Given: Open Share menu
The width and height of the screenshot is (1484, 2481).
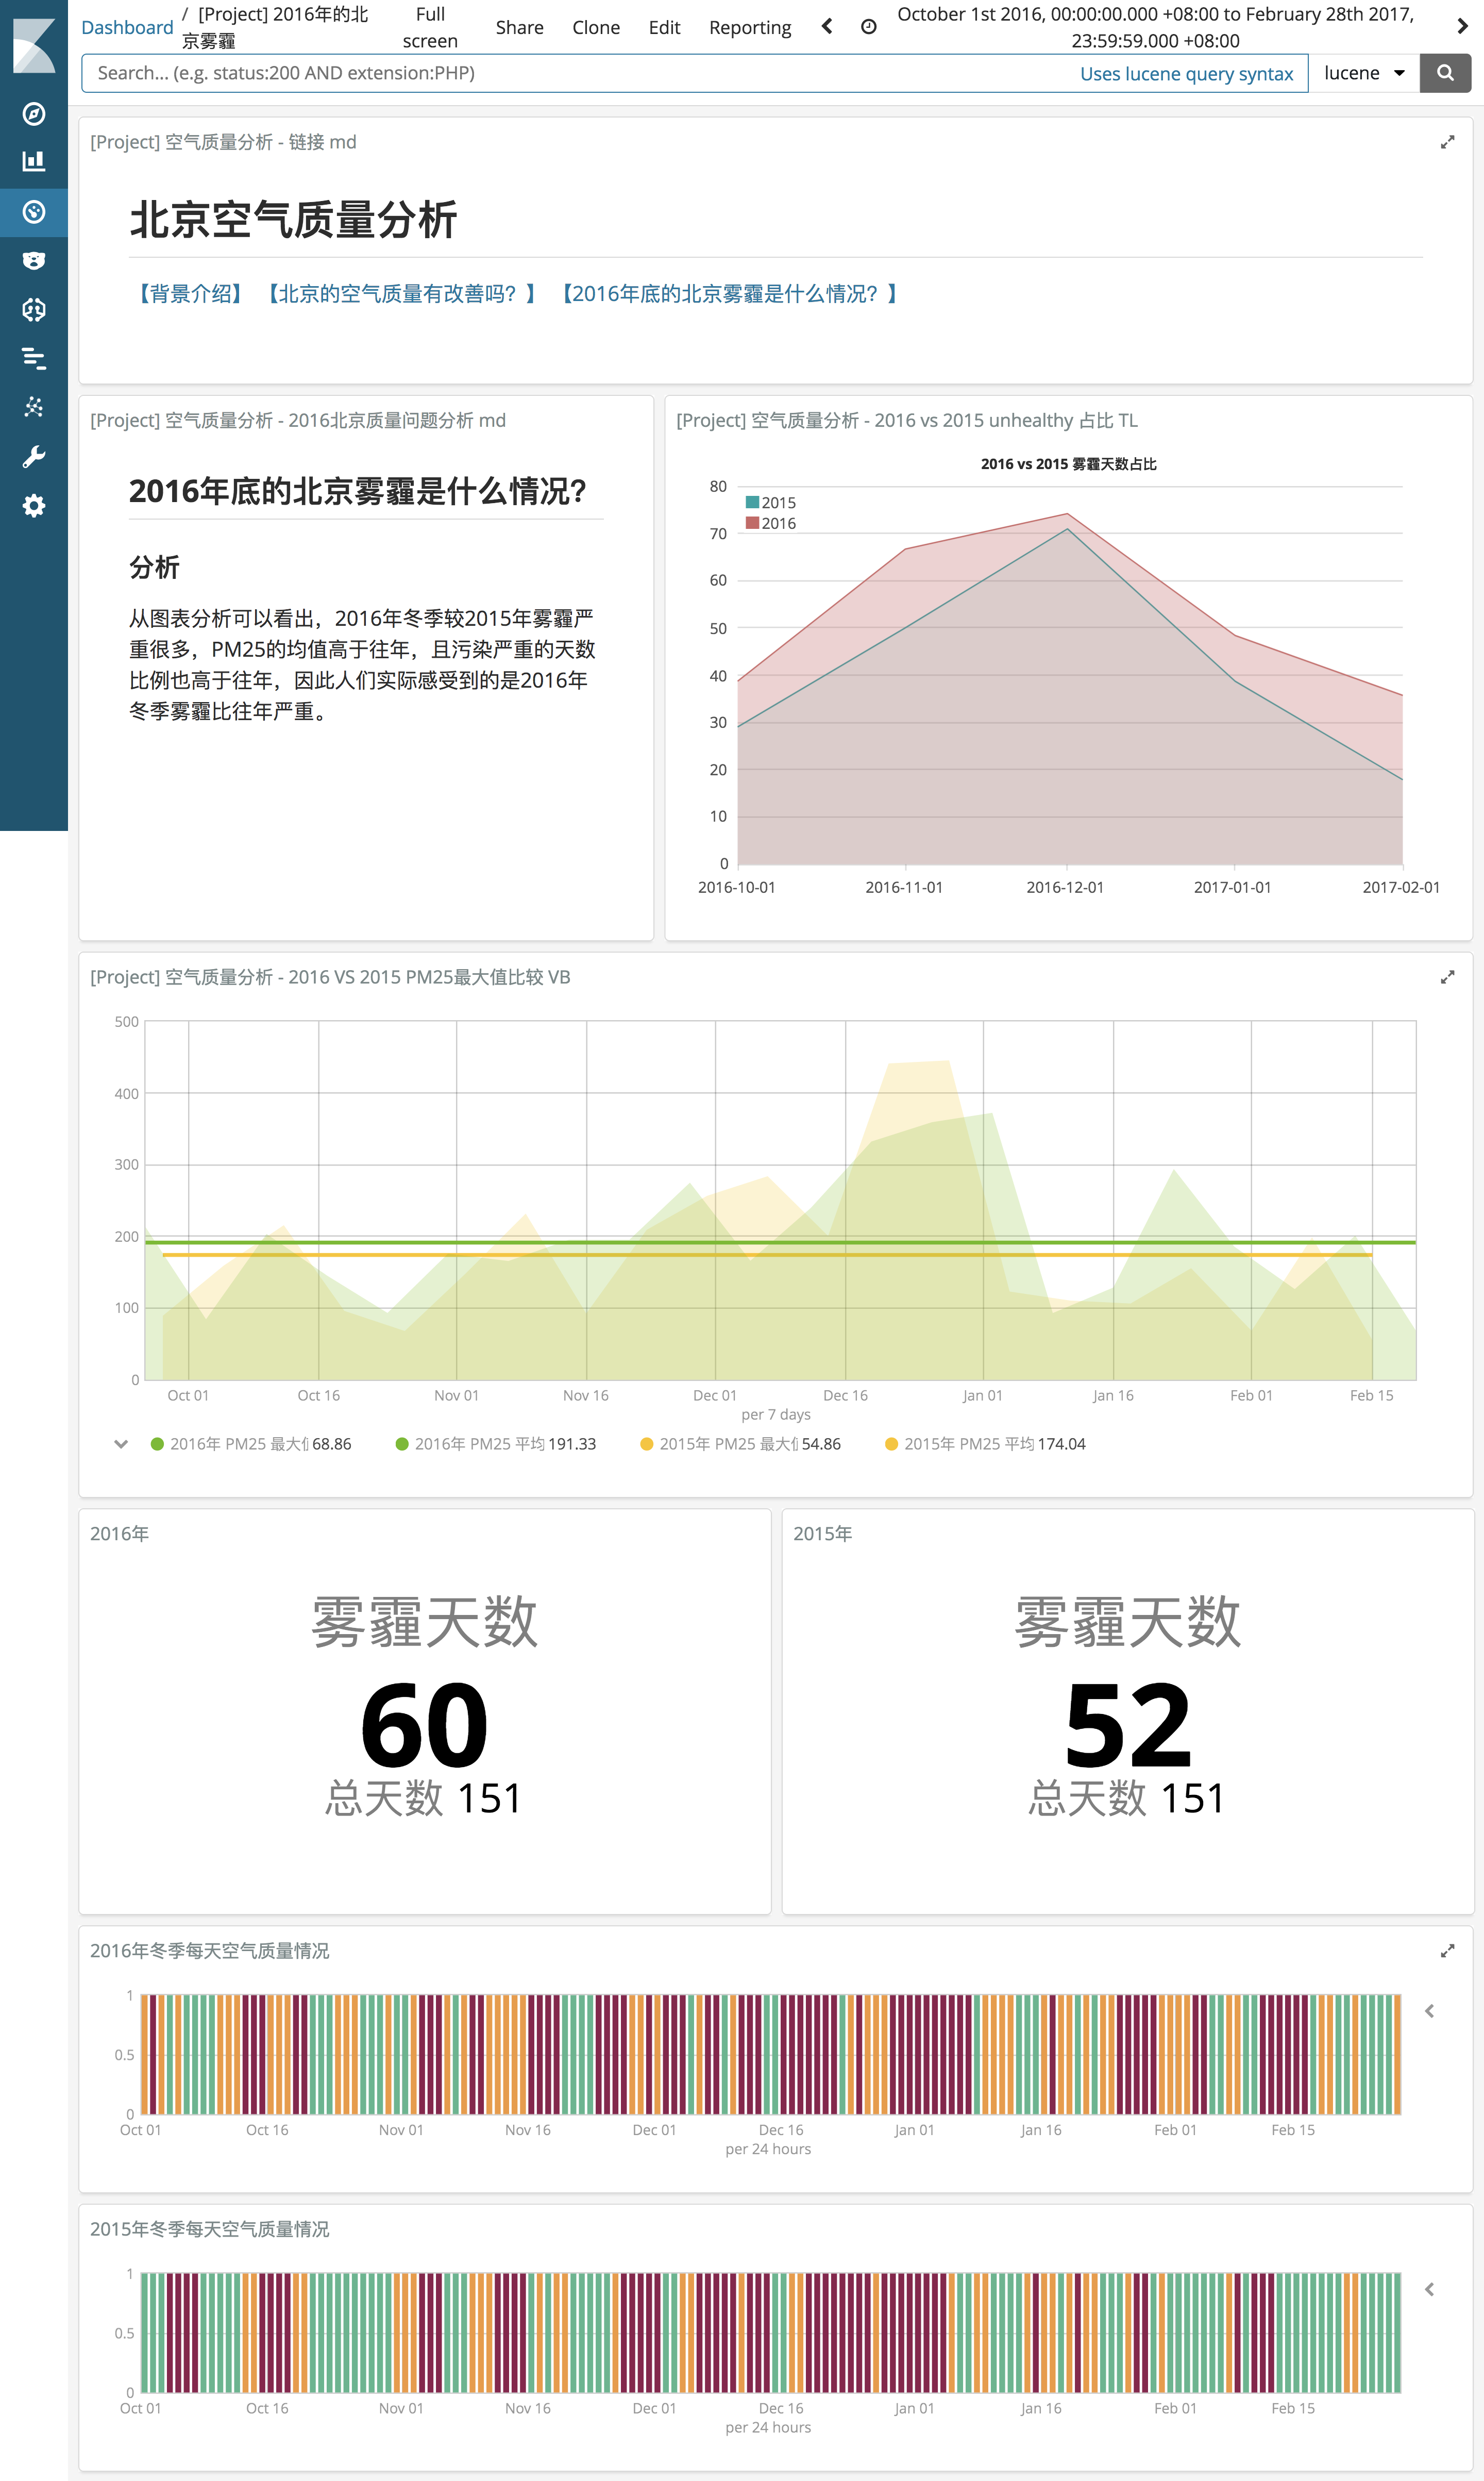Looking at the screenshot, I should (520, 27).
